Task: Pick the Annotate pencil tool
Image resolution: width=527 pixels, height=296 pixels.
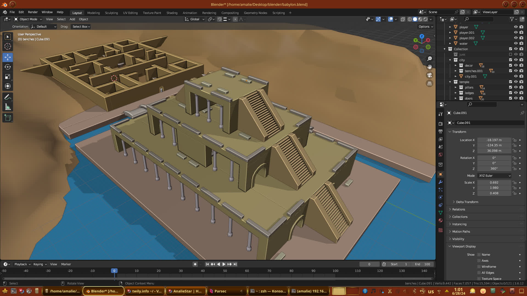Action: click(8, 97)
